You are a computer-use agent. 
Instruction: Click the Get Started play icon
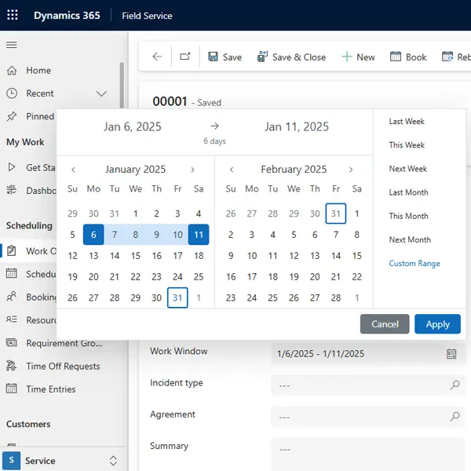[12, 167]
